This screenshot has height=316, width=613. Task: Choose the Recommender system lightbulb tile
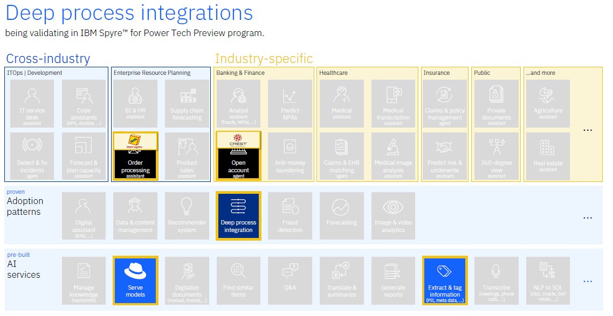[187, 215]
